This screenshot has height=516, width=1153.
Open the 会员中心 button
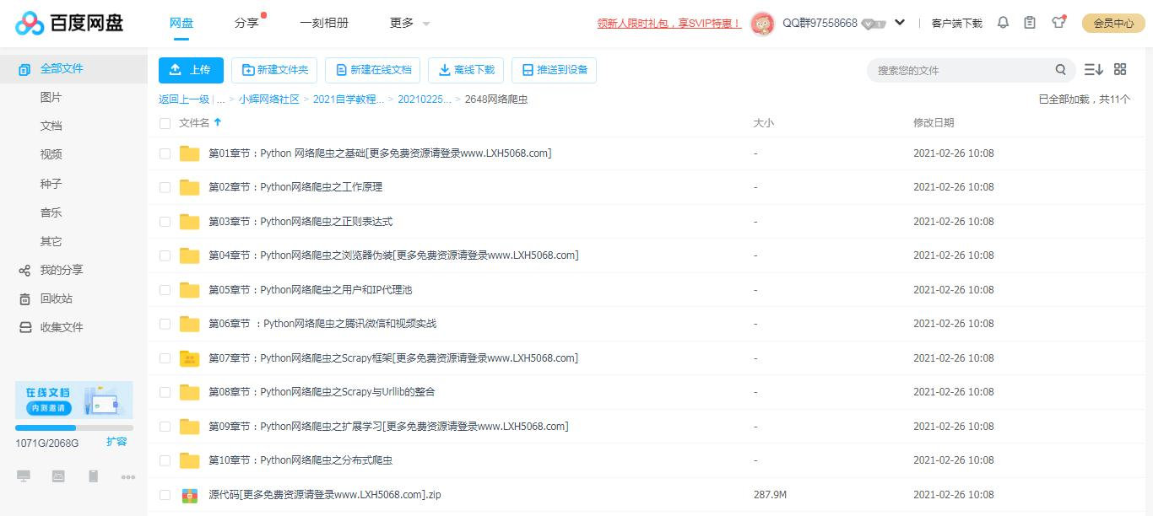[x=1113, y=24]
